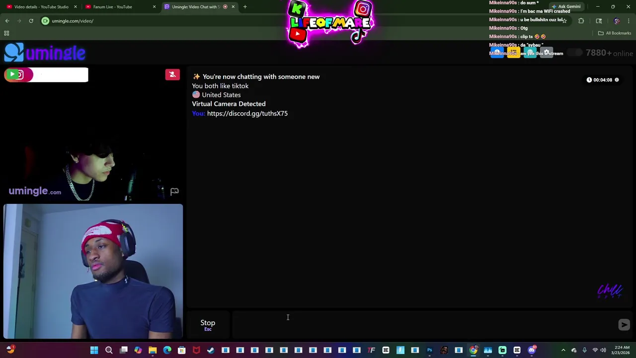Close the Fanum Live YouTube tab
The width and height of the screenshot is (636, 358).
tap(154, 6)
